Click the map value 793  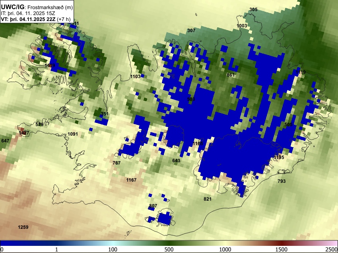pos(282,181)
